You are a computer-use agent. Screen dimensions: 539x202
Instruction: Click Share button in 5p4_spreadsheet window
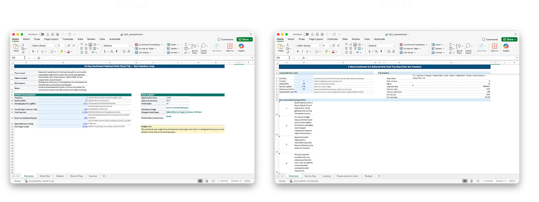click(x=245, y=39)
